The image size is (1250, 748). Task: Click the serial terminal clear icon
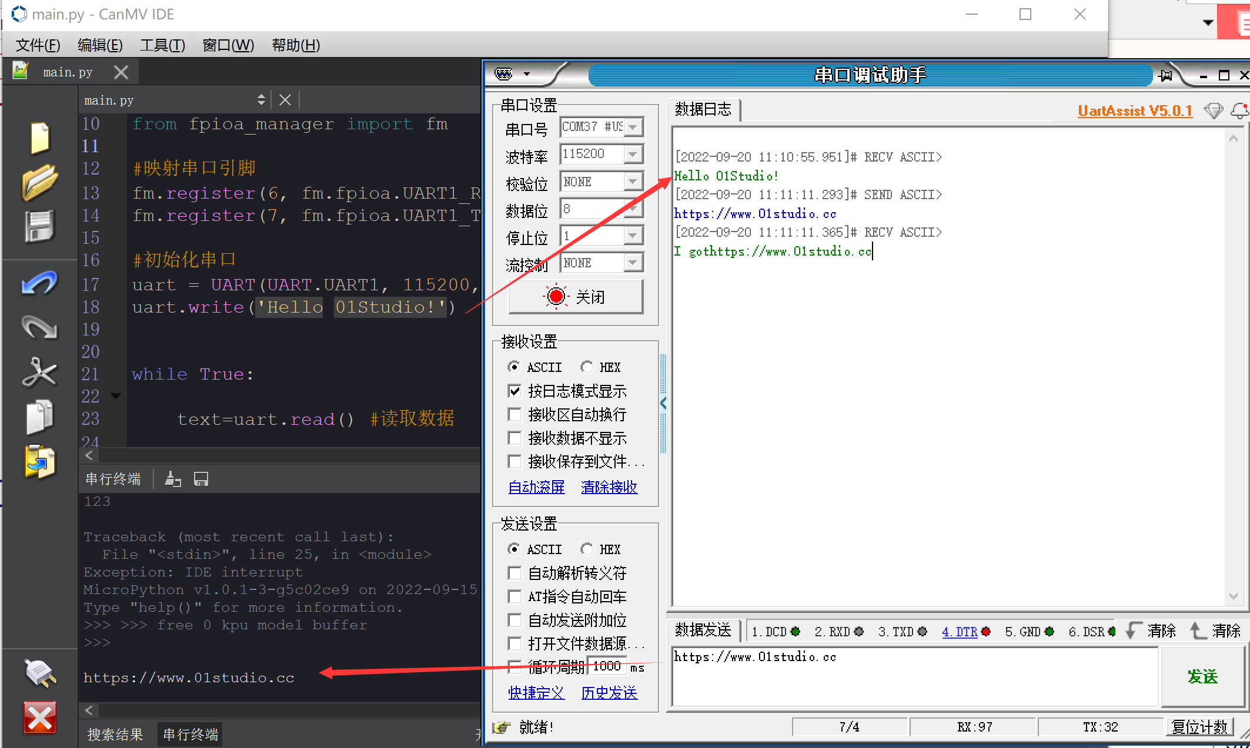click(x=172, y=479)
